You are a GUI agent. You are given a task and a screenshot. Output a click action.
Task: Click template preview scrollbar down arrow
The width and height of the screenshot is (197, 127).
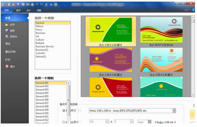(x=193, y=95)
